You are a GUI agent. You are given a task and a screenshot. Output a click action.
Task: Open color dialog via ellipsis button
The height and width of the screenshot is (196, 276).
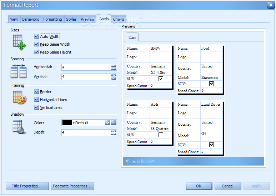pos(114,122)
